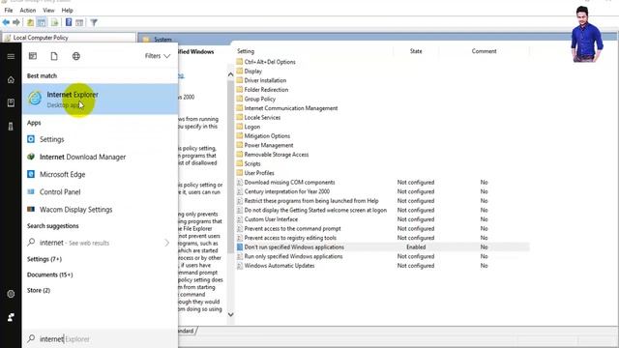Screen dimensions: 619x348
Task: Click the Export list toolbar icon
Action: point(54,22)
